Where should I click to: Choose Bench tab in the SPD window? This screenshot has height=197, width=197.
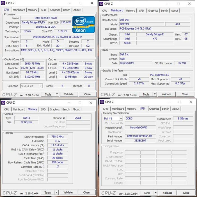click(165, 109)
